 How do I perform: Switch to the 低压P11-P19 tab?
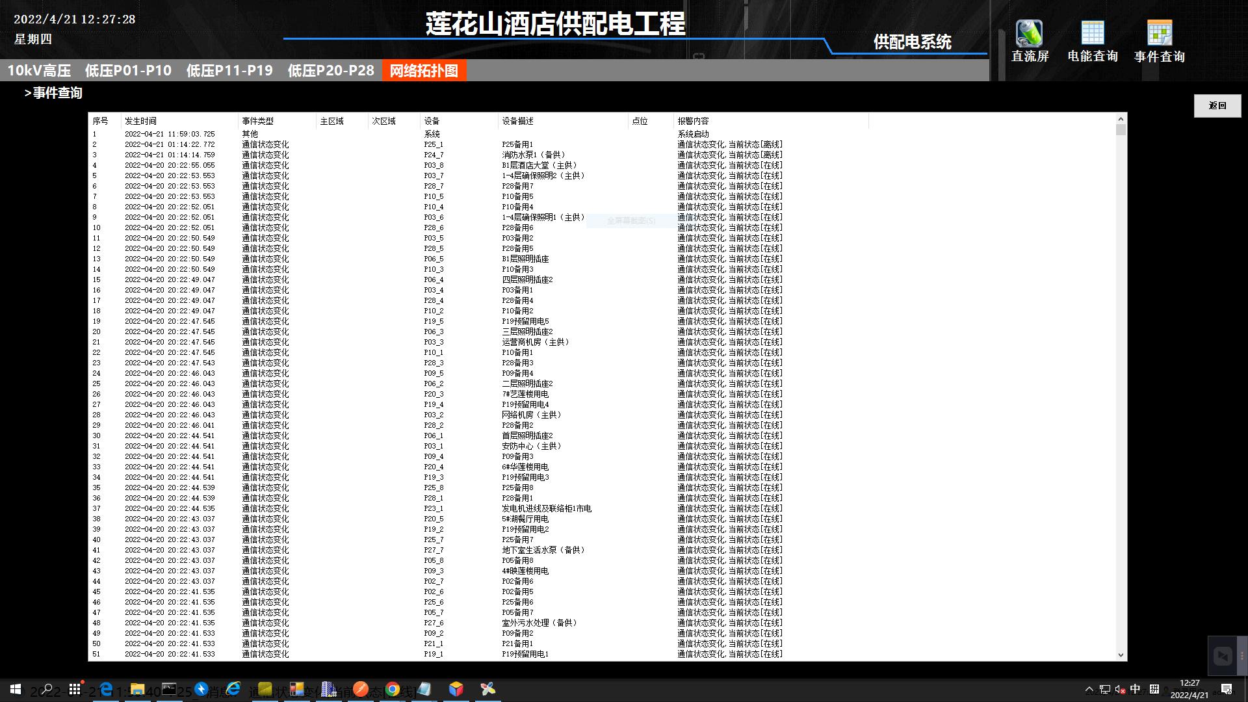pos(229,70)
